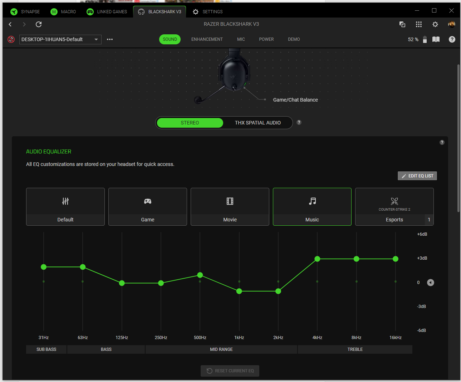Click the red crossed-out profile status icon
The image size is (461, 382).
pos(11,39)
